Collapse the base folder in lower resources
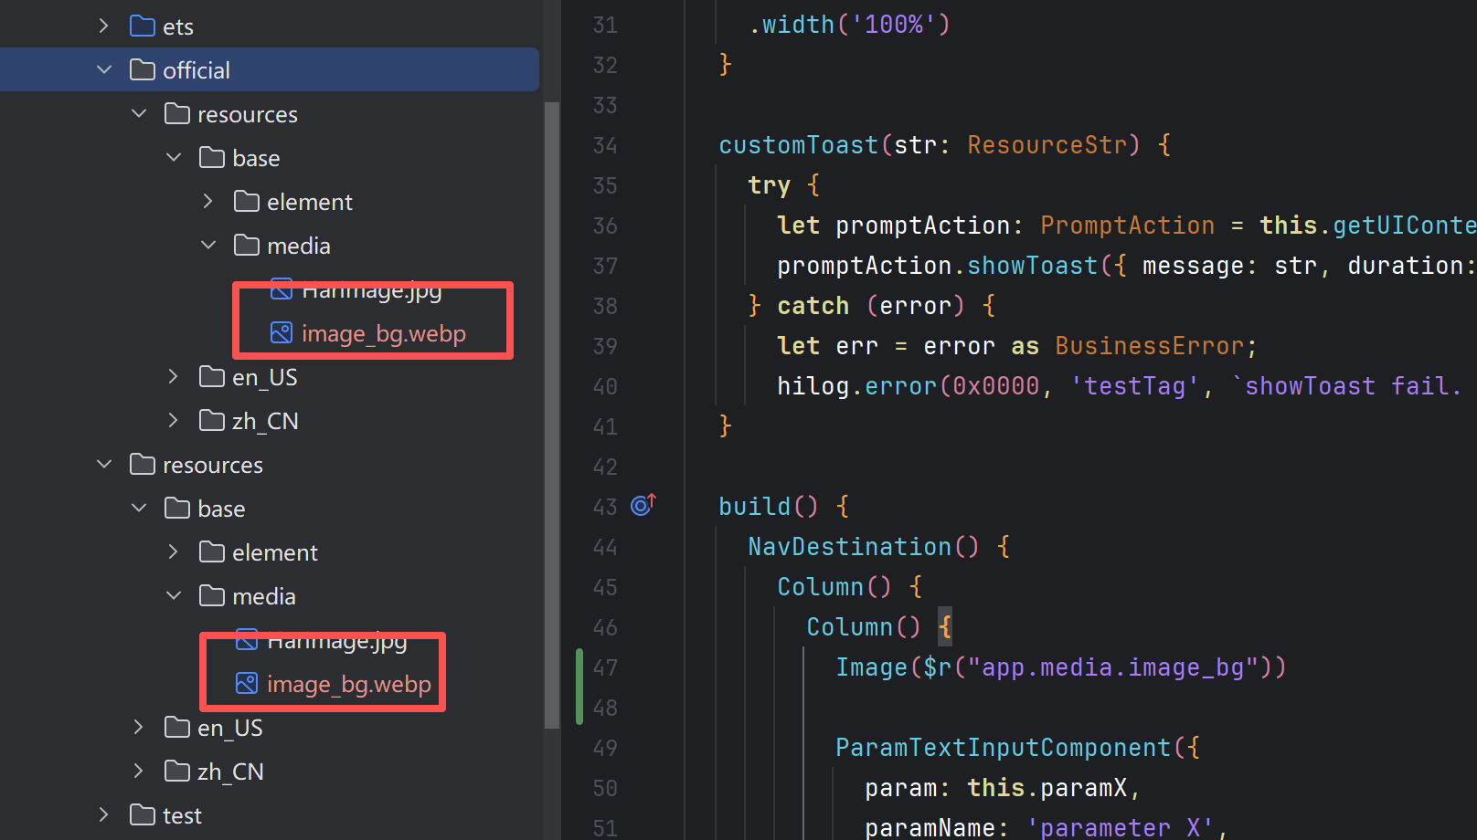 coord(139,509)
